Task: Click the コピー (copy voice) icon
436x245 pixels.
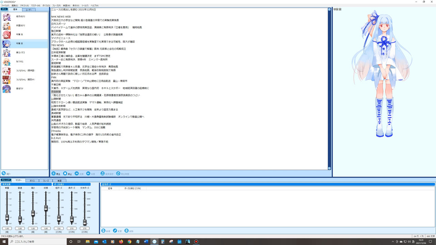Action: (4, 173)
